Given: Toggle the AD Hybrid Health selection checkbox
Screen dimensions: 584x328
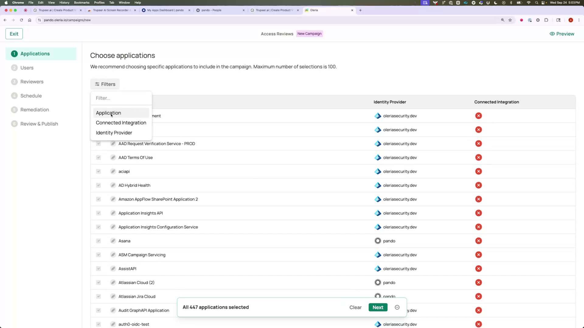Looking at the screenshot, I should [98, 185].
